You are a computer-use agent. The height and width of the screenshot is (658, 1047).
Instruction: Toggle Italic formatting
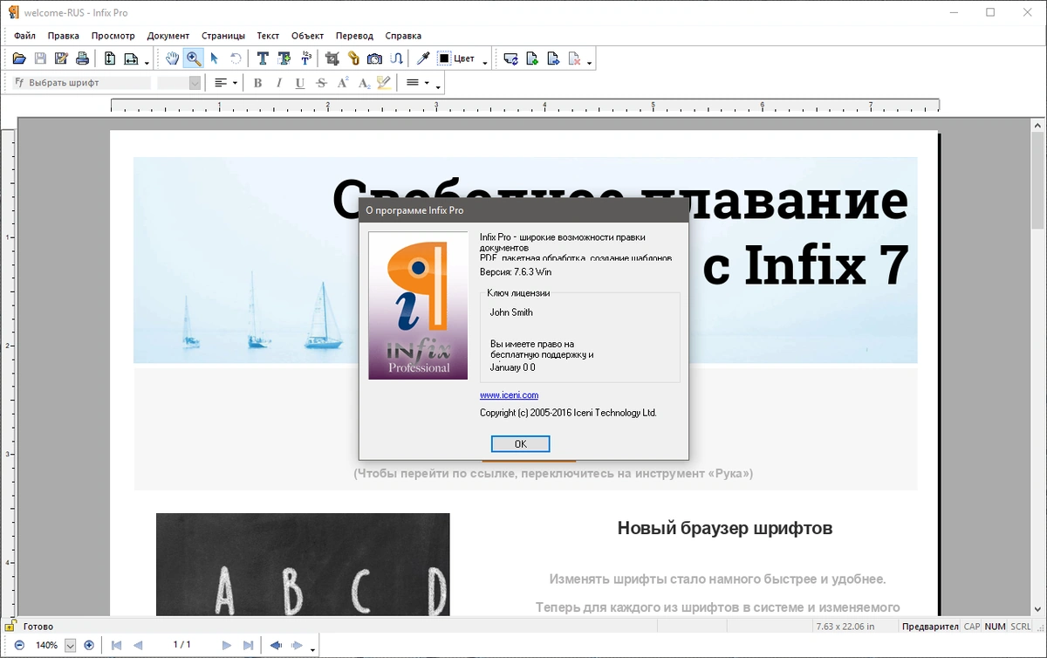279,83
